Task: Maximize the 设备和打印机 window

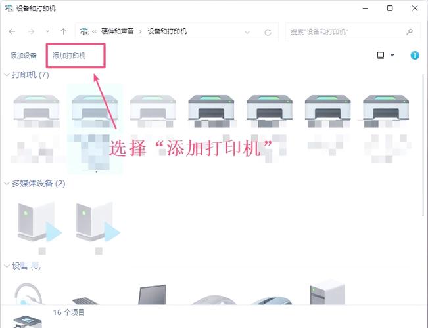Action: coord(390,9)
